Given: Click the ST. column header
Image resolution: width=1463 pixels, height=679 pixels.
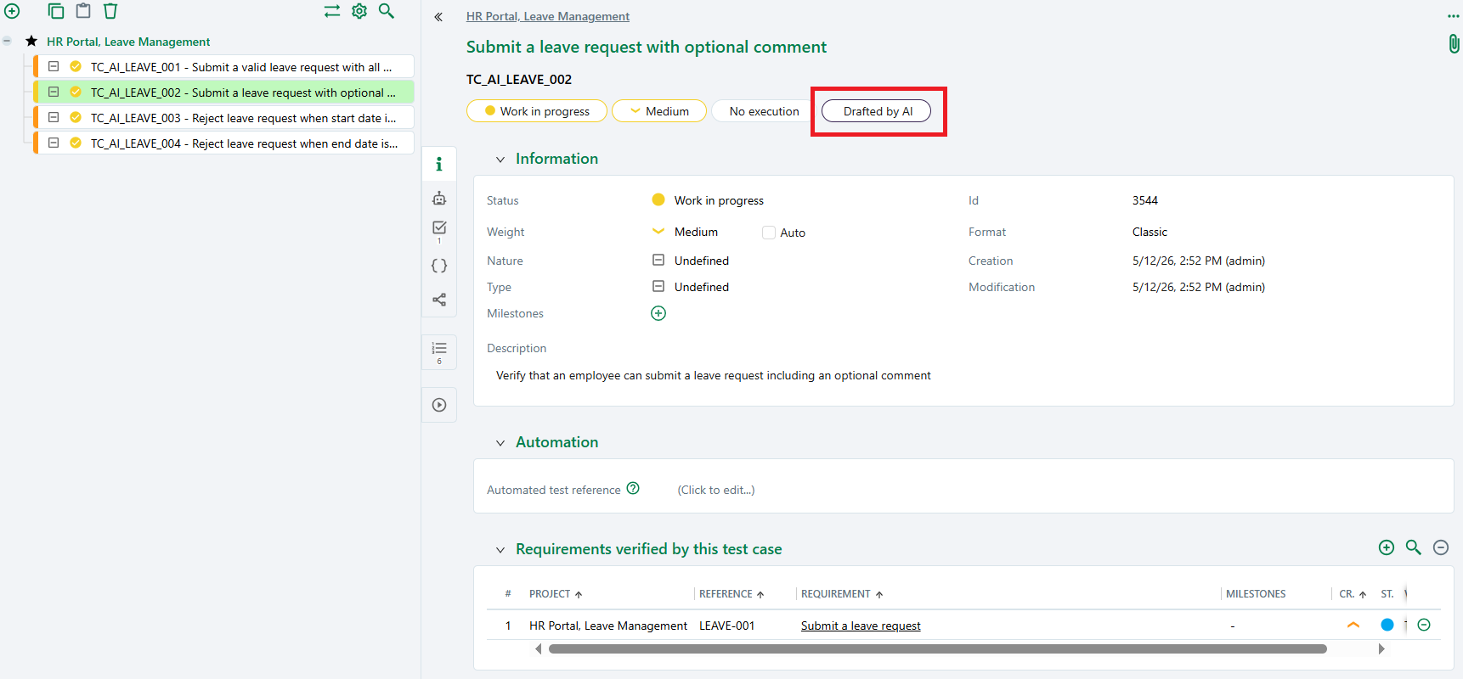Looking at the screenshot, I should click(x=1387, y=594).
